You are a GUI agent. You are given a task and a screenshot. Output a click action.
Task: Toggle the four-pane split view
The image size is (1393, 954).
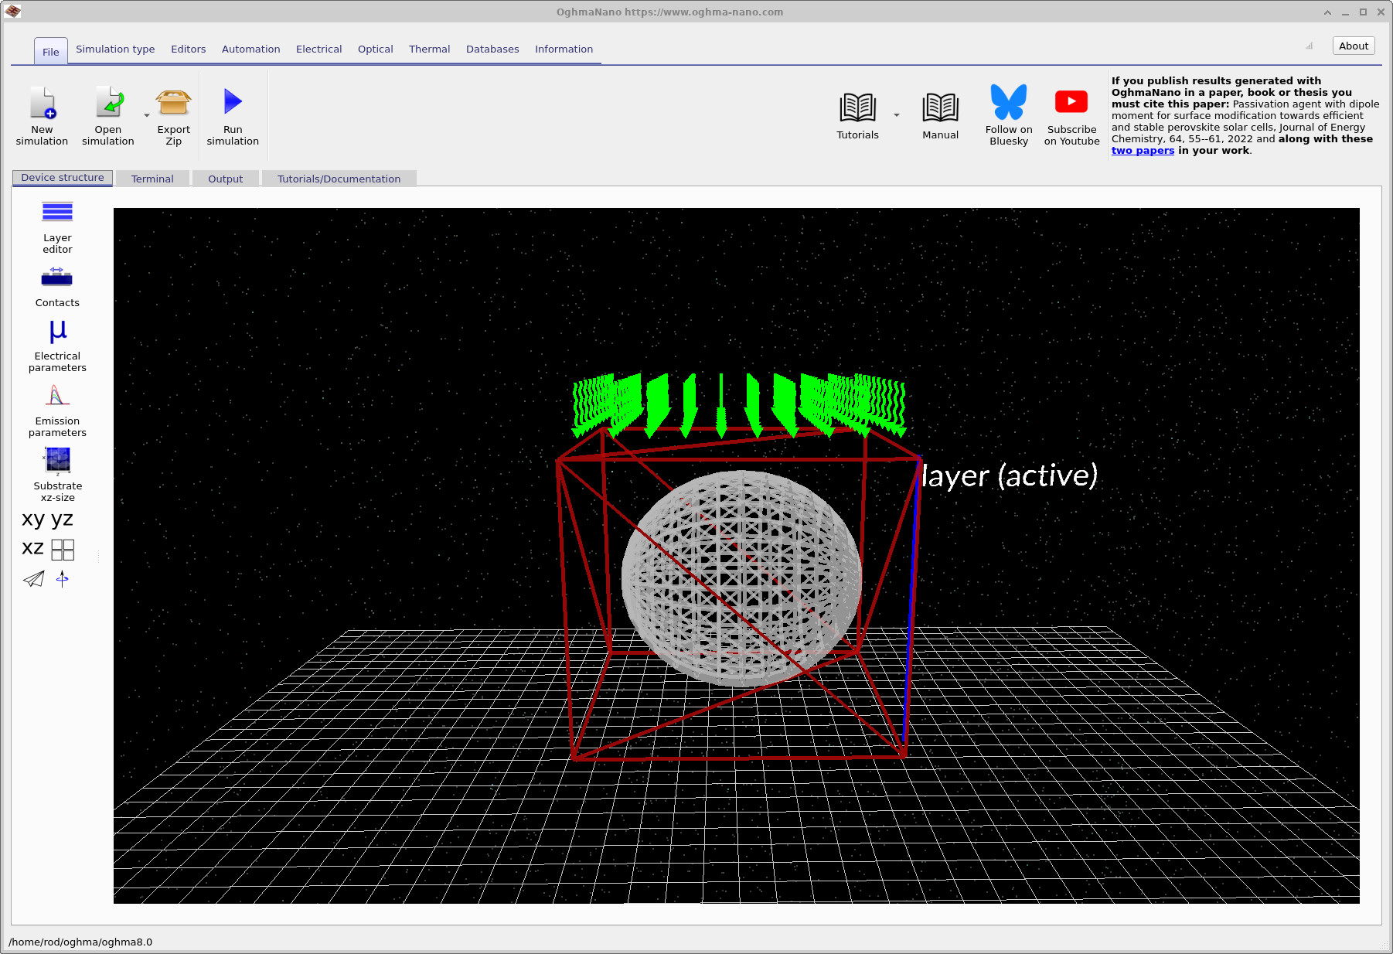click(x=63, y=550)
